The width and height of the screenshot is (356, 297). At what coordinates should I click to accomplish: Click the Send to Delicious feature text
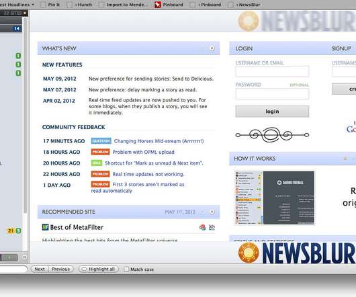[x=151, y=79]
